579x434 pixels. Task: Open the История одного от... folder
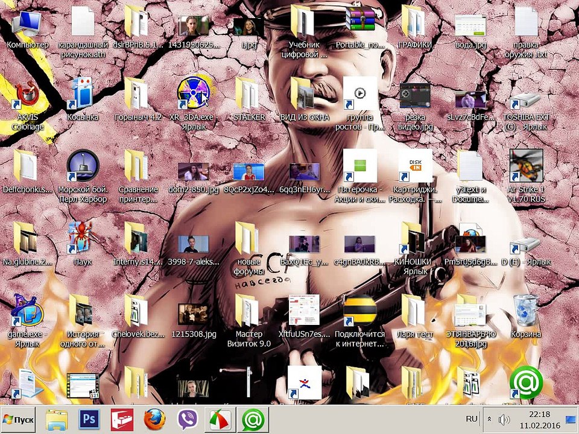click(83, 311)
